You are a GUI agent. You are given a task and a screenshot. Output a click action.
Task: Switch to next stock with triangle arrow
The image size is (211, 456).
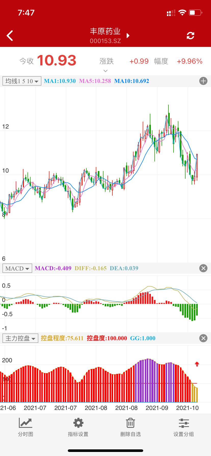coord(128,35)
